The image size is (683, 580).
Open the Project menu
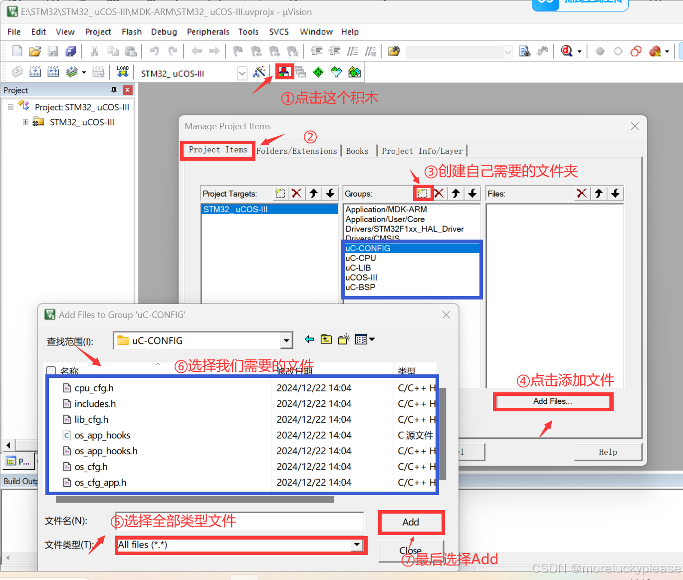pos(98,31)
